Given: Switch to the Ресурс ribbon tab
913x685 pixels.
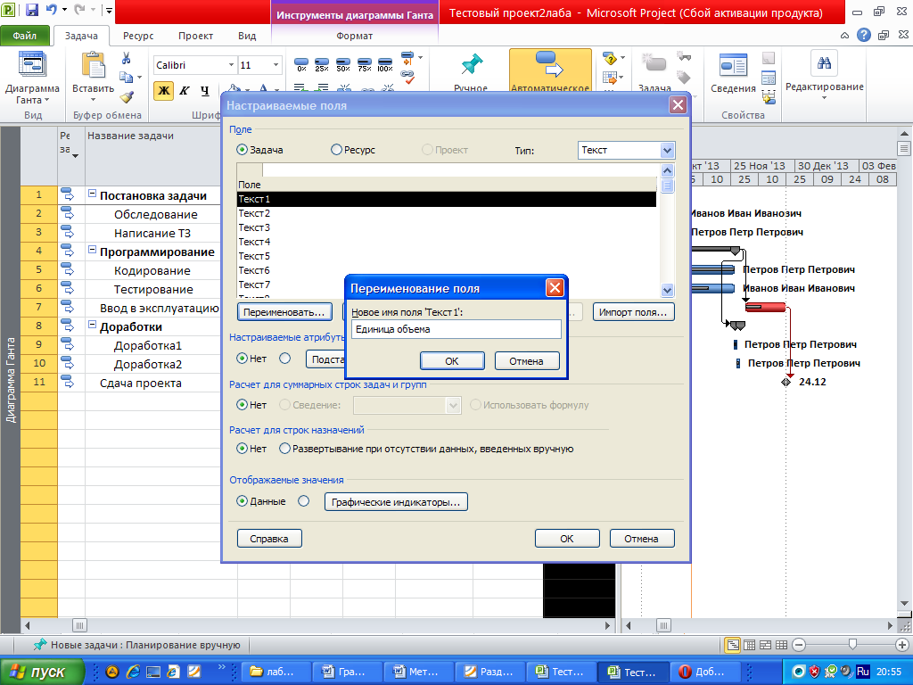Looking at the screenshot, I should click(138, 36).
